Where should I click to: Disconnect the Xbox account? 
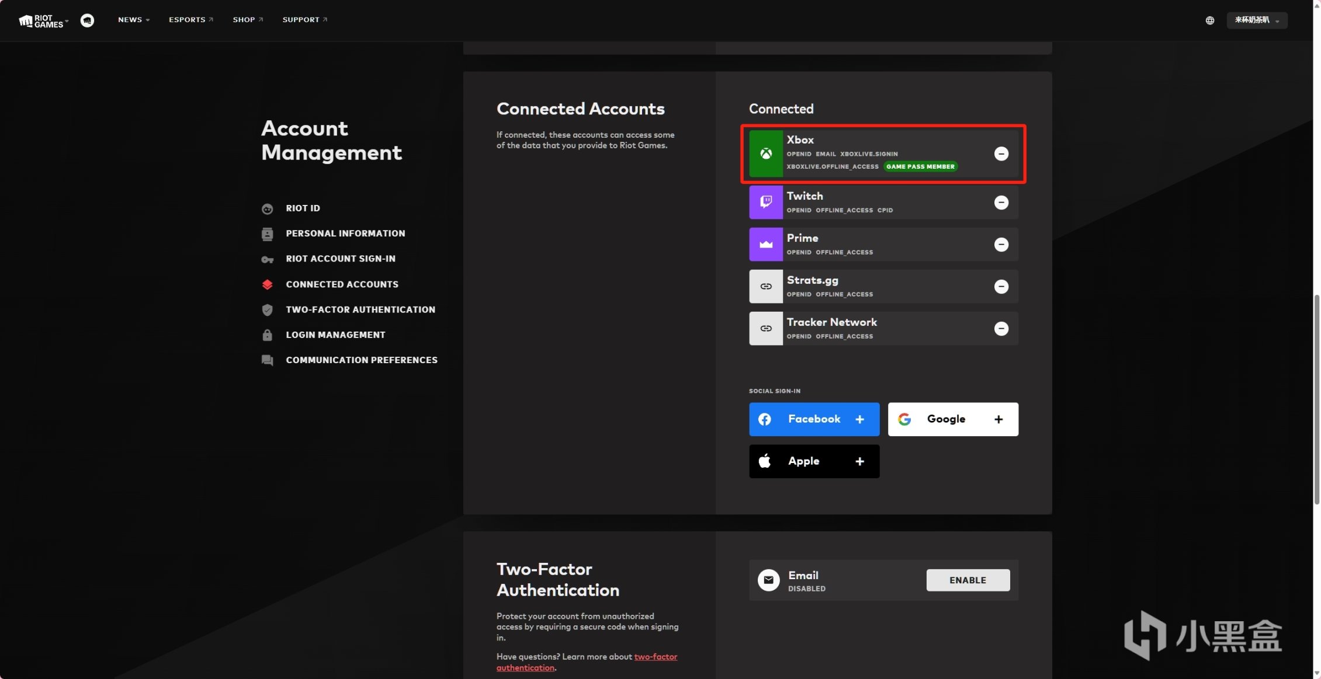click(1001, 154)
